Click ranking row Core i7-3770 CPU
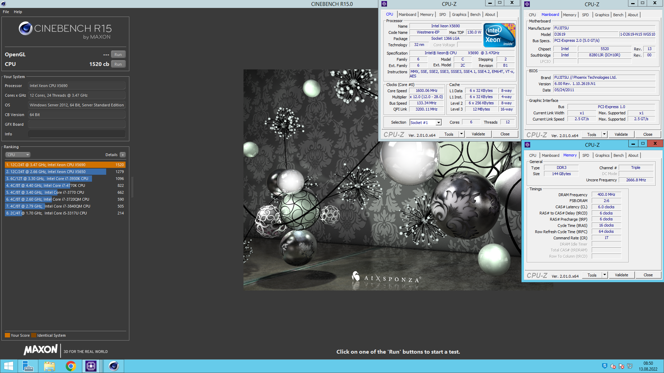This screenshot has width=664, height=373. click(65, 192)
